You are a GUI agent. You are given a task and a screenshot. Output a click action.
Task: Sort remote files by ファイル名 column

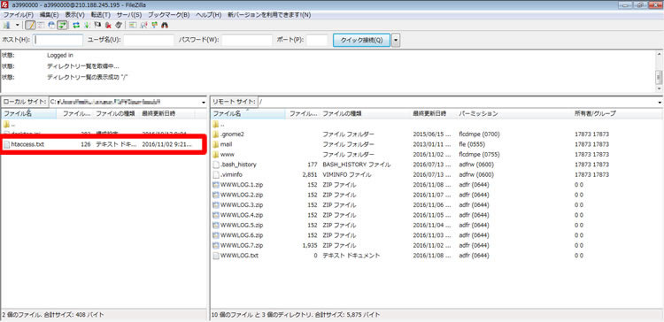tap(248, 114)
